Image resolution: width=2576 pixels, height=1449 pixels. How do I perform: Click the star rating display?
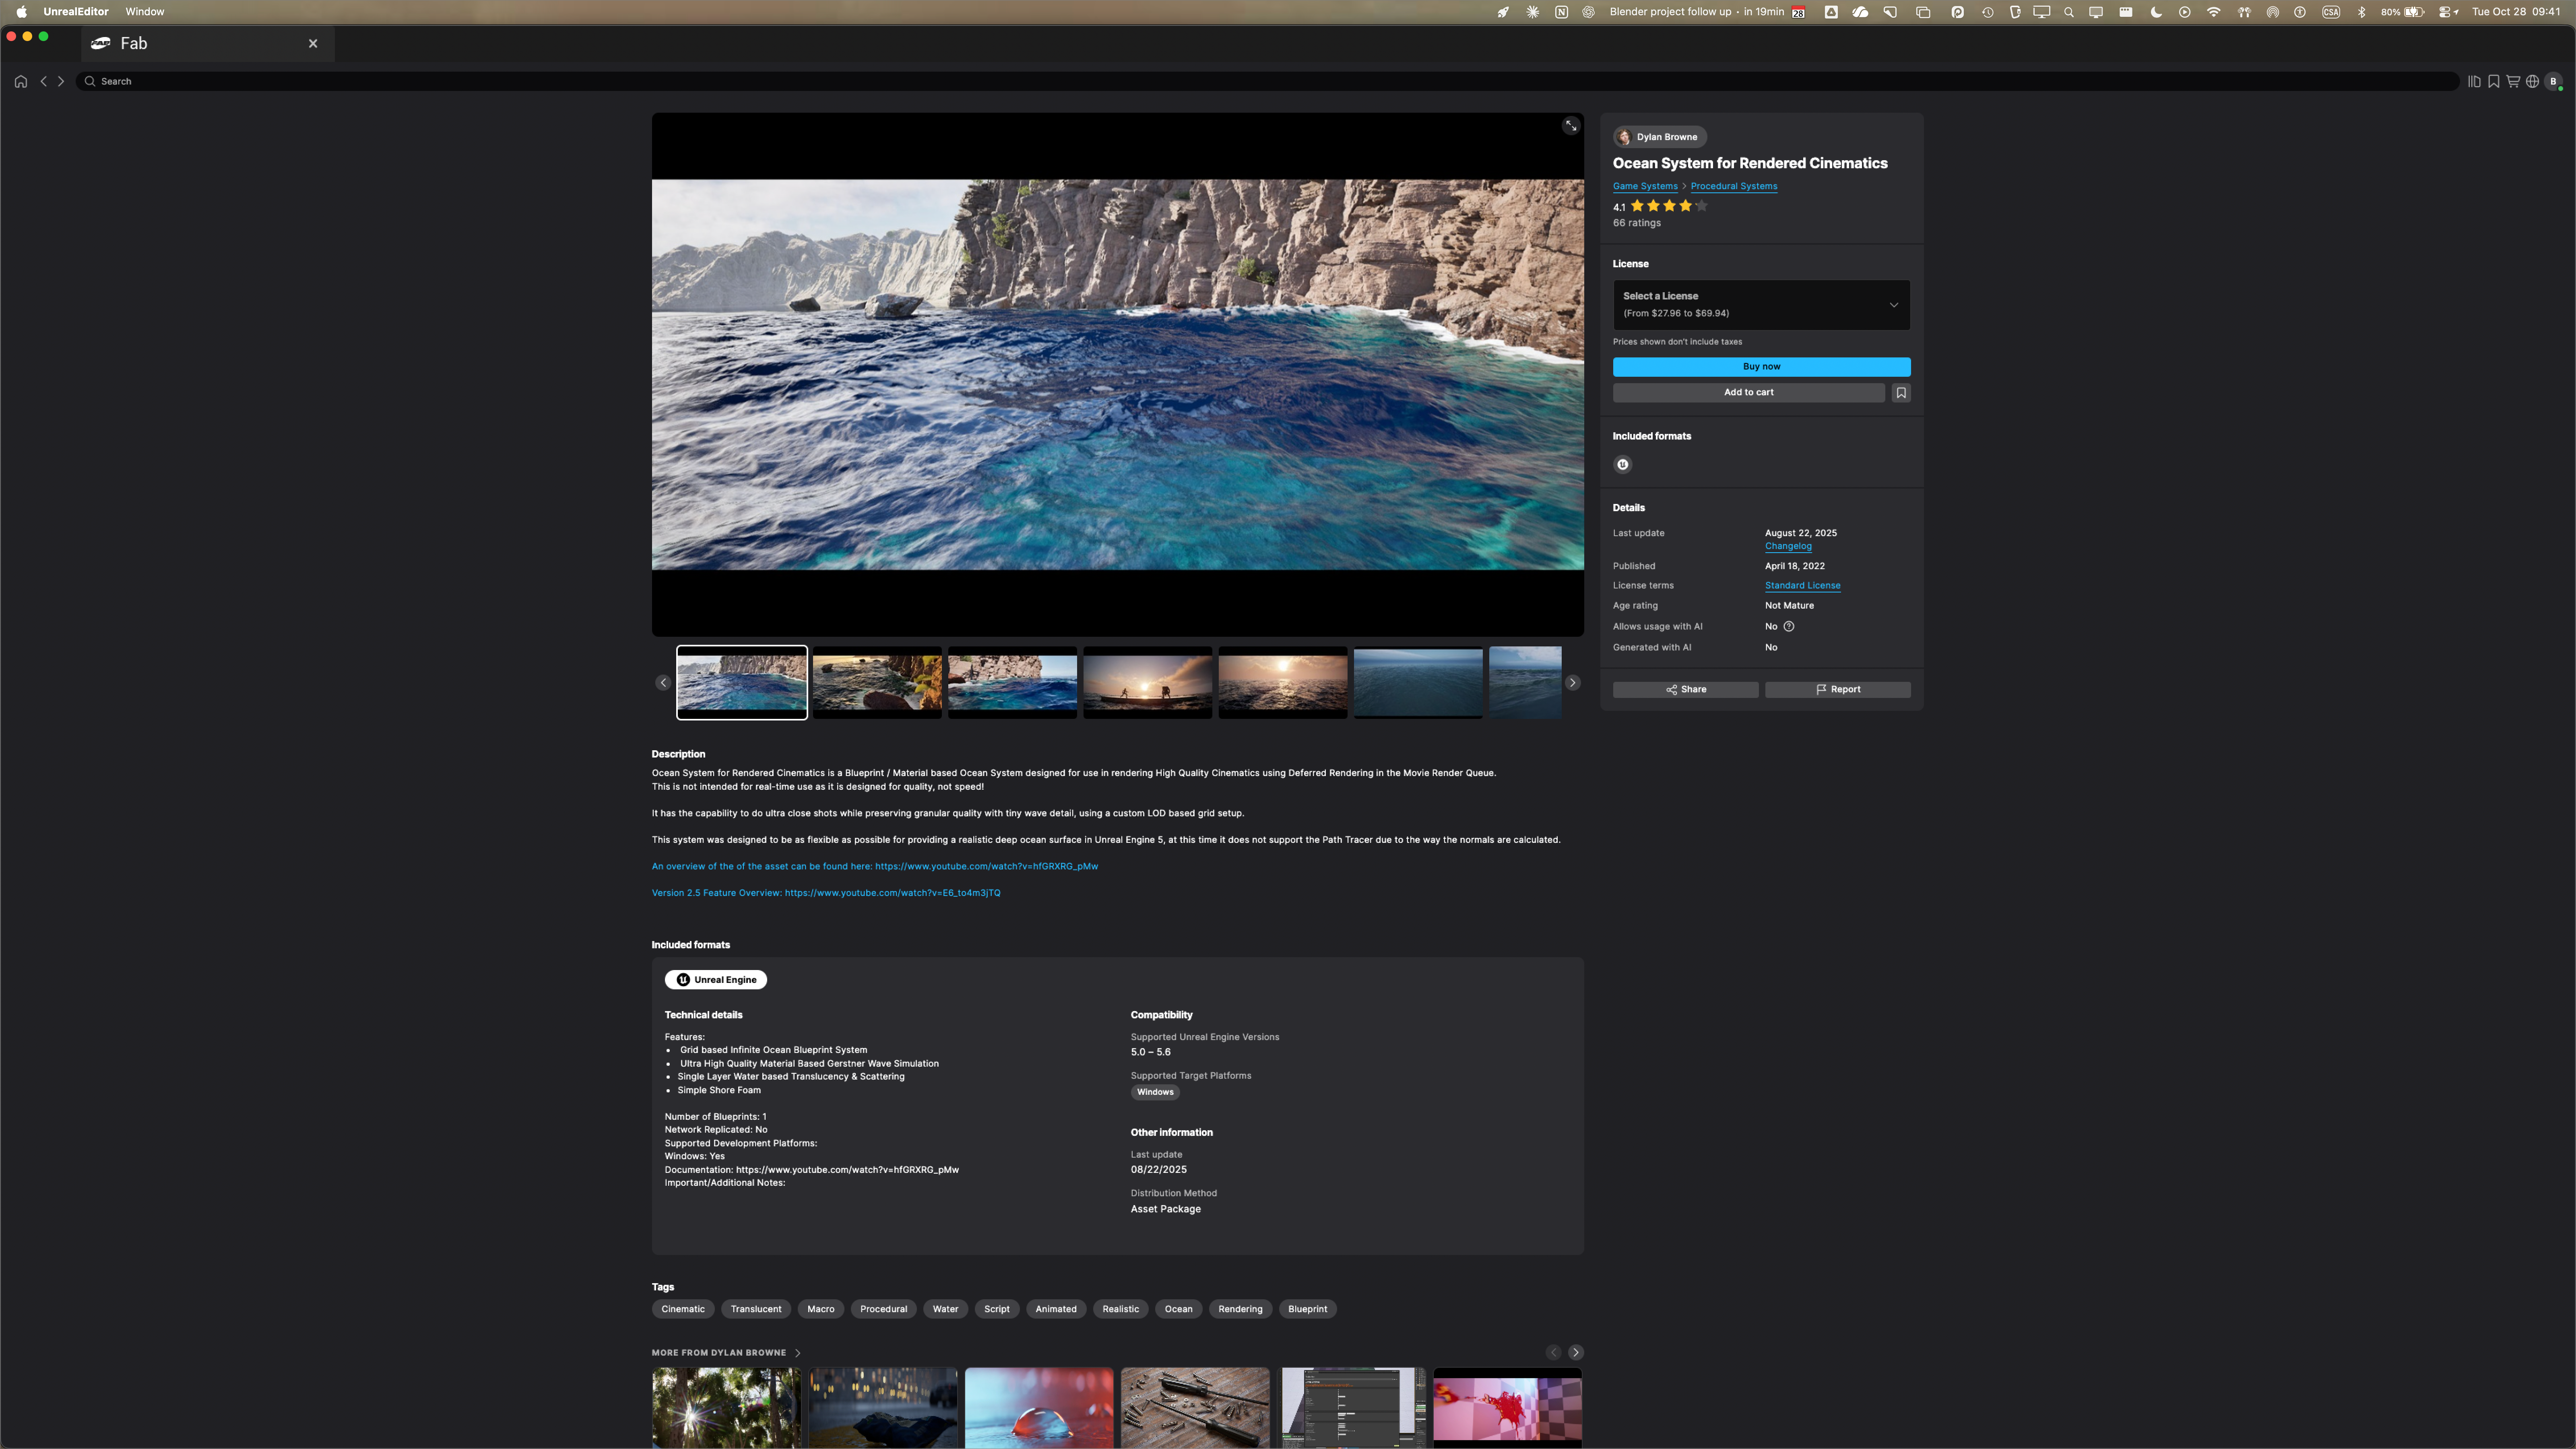[x=1669, y=206]
